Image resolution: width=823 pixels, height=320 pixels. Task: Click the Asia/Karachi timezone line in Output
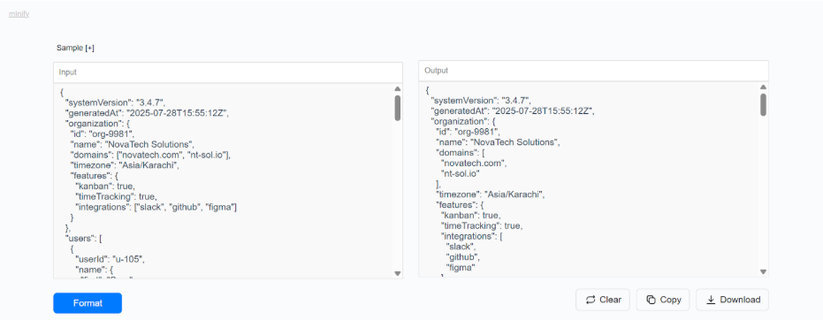491,194
